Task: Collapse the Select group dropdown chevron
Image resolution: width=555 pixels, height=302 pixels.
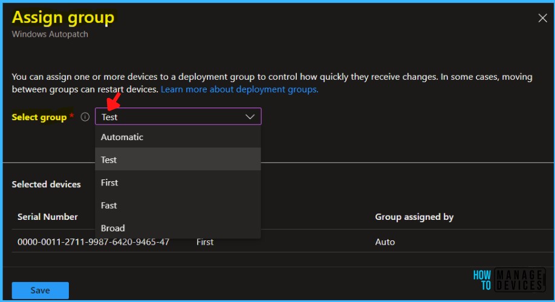Action: click(250, 117)
